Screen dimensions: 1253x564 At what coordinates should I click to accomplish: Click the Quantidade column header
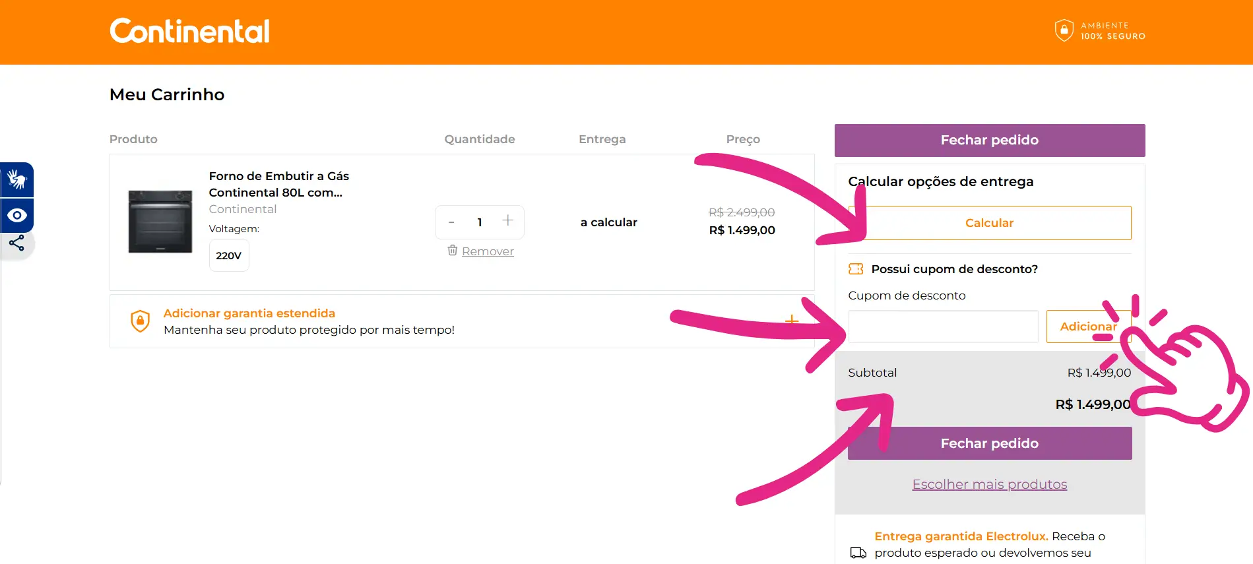(480, 139)
